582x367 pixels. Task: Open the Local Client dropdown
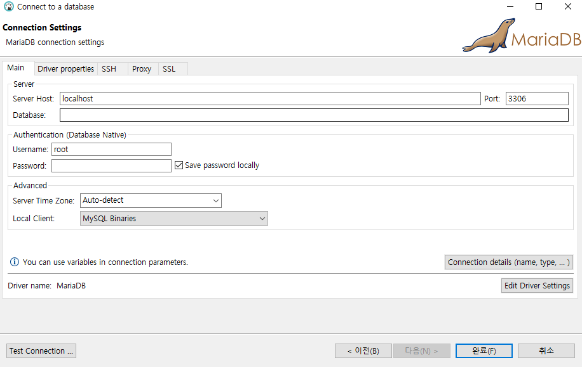point(173,219)
